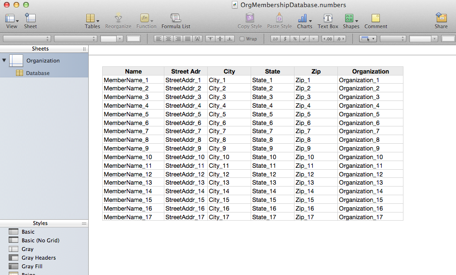Align cell content to bottom
The image size is (456, 275).
[x=230, y=38]
